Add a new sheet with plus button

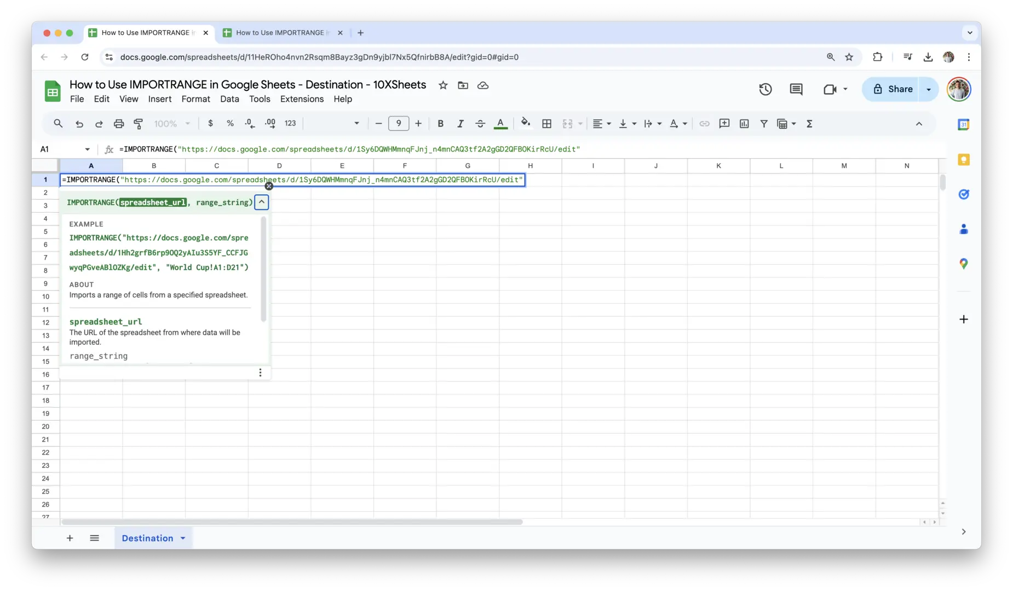[x=70, y=538]
